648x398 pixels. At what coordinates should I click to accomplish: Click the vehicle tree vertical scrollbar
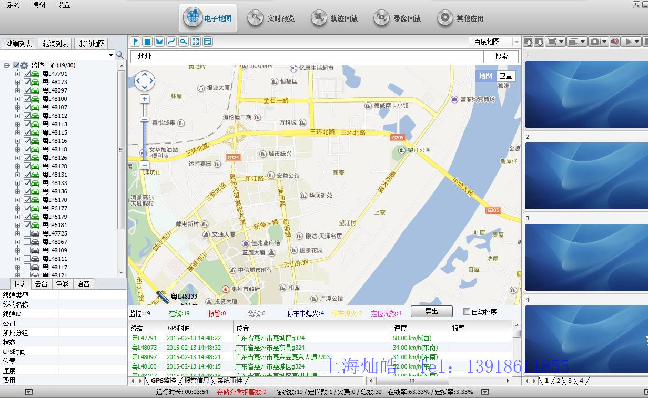(122, 150)
